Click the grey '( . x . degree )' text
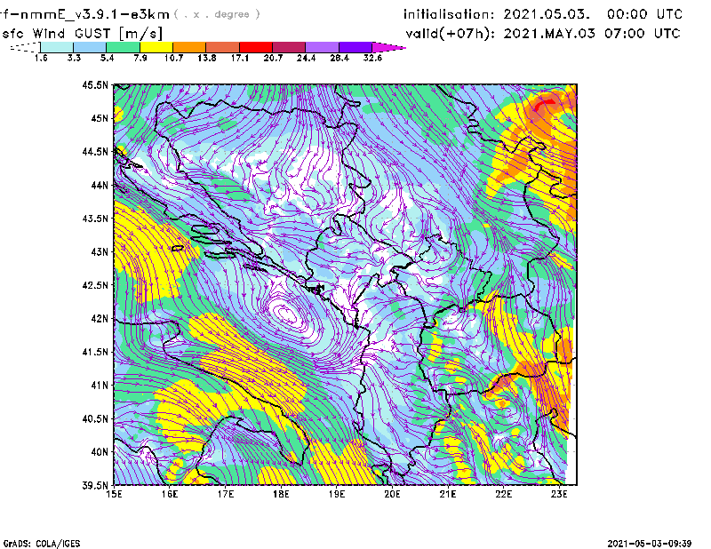Screen dimensions: 711x549 (217, 14)
